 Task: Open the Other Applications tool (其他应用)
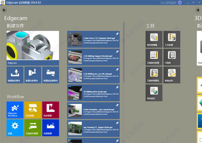pos(172,75)
